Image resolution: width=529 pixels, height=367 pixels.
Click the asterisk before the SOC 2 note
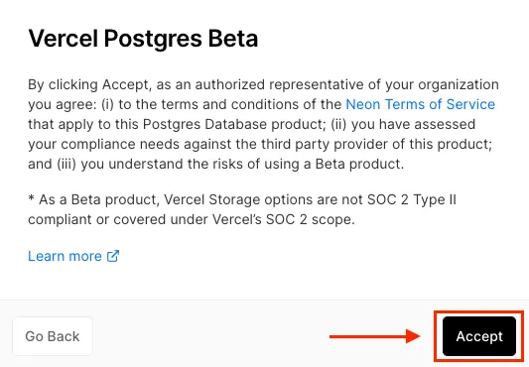(31, 197)
